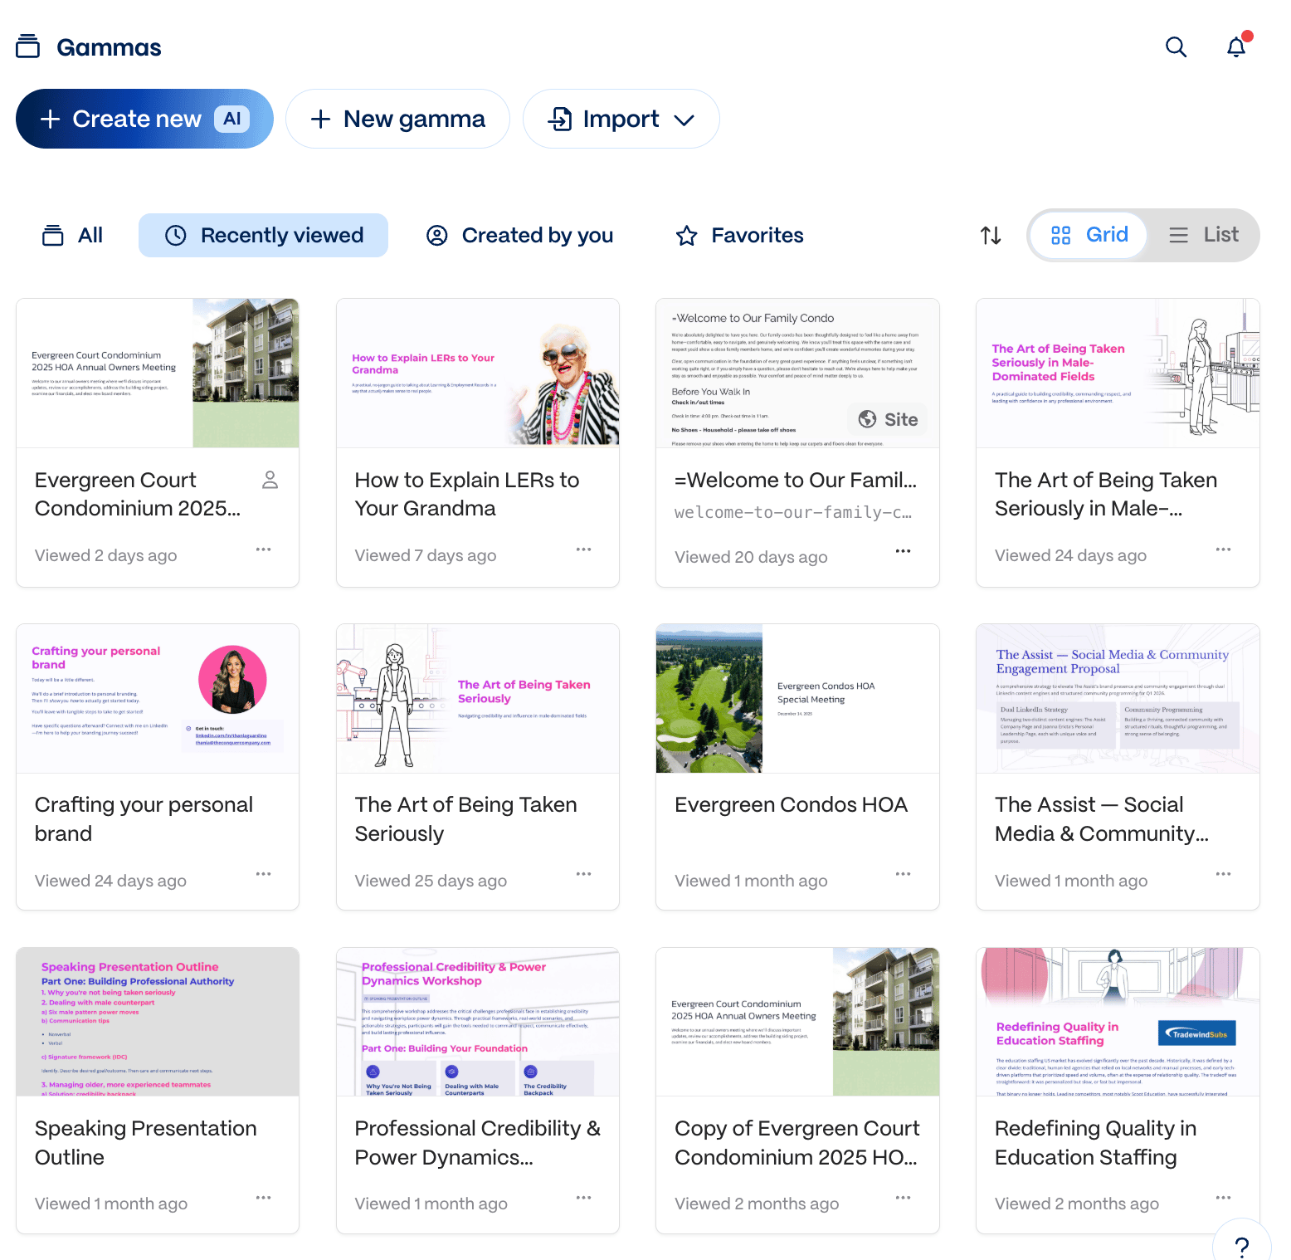
Task: Expand the Import dropdown
Action: pyautogui.click(x=621, y=119)
